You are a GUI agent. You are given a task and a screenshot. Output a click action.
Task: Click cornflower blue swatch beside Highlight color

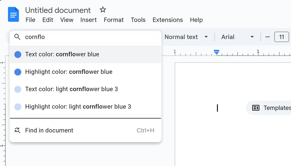(x=18, y=72)
